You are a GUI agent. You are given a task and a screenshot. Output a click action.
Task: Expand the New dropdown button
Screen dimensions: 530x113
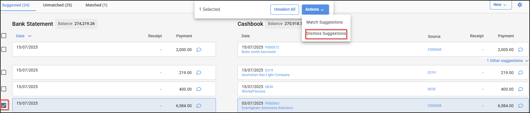pos(501,5)
